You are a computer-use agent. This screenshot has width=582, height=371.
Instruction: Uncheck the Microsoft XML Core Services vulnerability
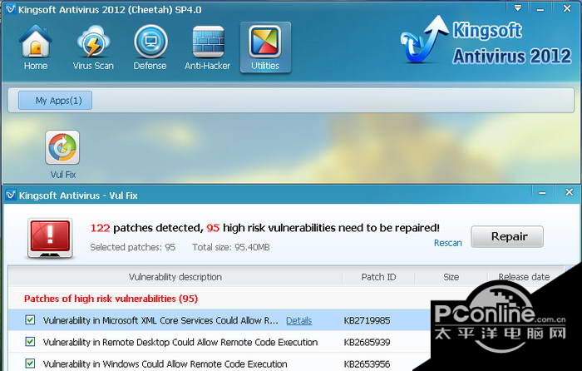30,319
